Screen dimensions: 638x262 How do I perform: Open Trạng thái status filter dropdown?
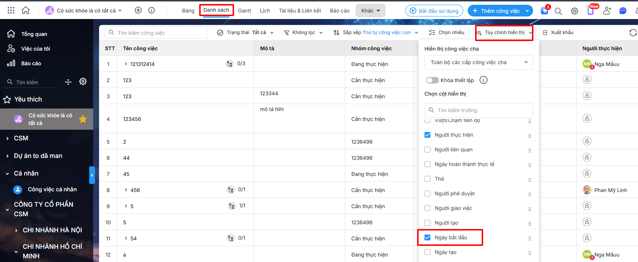[245, 33]
